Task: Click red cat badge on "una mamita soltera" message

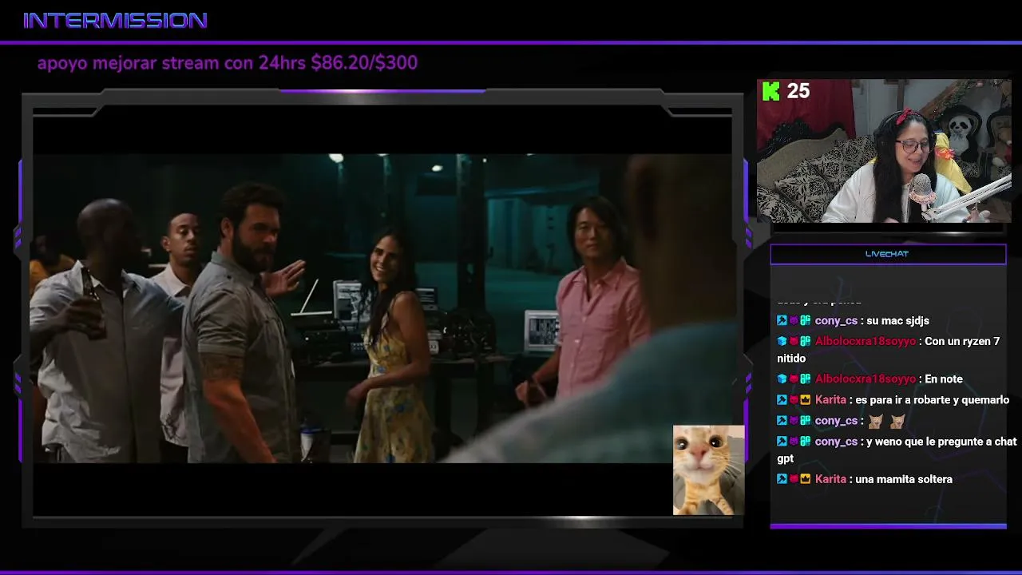Action: point(794,479)
